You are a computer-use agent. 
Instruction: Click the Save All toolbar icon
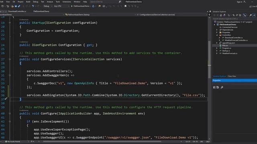coord(19,6)
